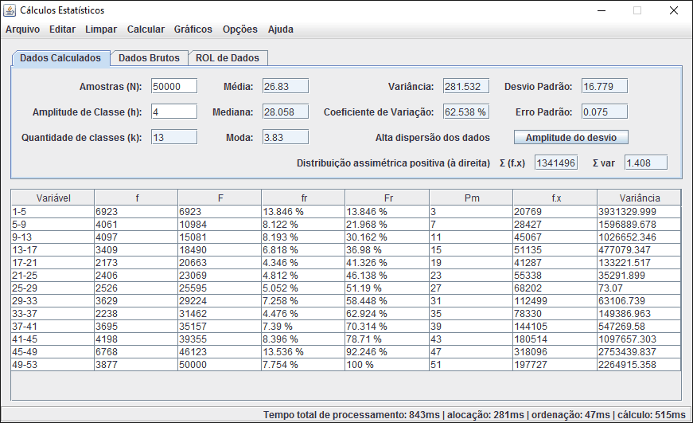Click the variance cell 73.07
This screenshot has width=693, height=423.
coord(639,288)
